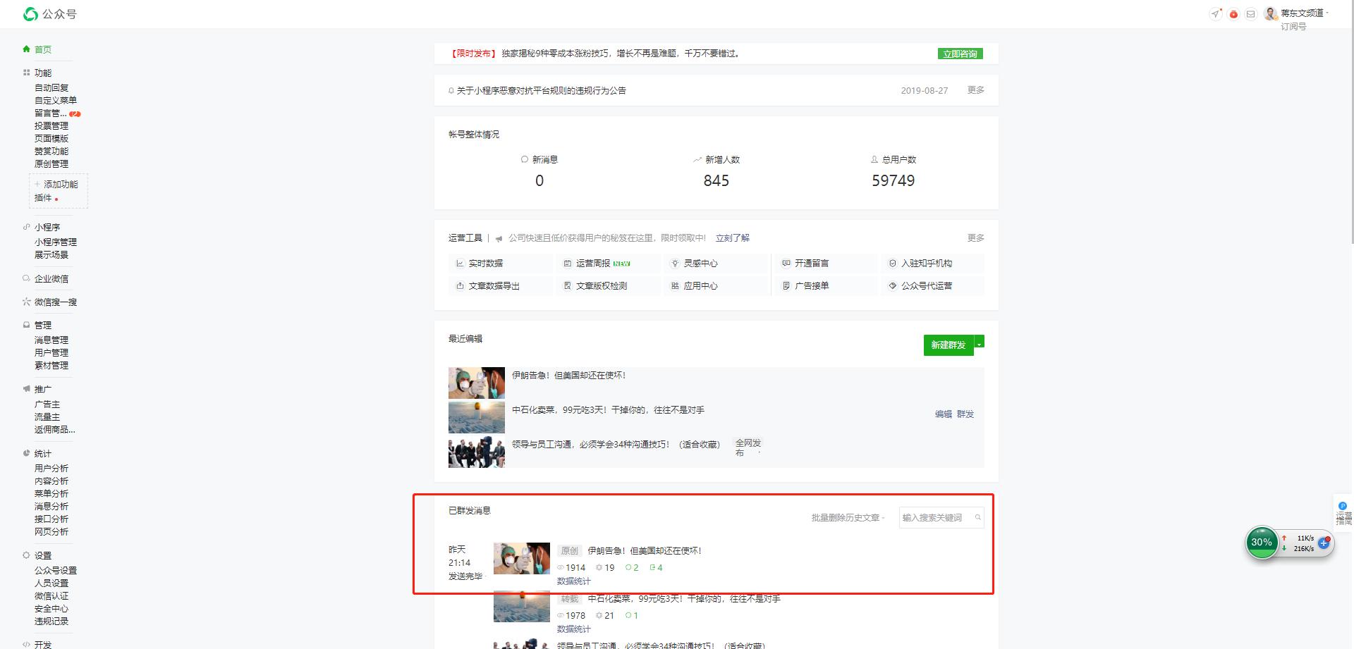Click the 立即咨询 button
Viewport: 1354px width, 649px height.
[960, 53]
